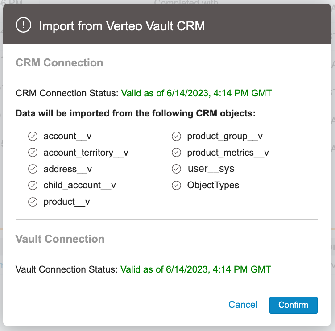Cancel the import dialog

point(243,305)
